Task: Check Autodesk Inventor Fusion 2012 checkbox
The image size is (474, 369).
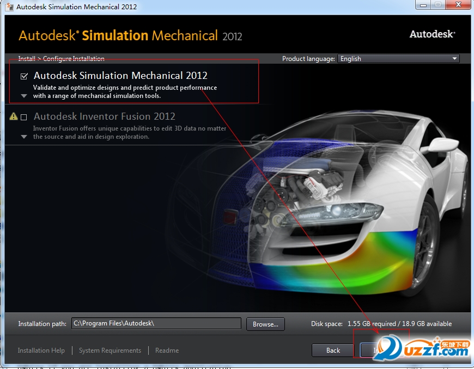Action: (23, 117)
